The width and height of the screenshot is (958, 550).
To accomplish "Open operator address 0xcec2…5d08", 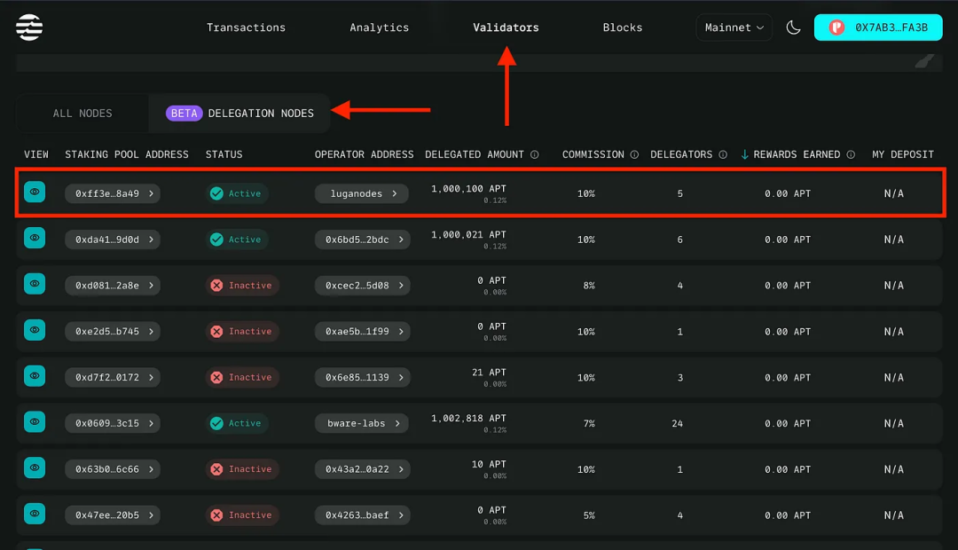I will (362, 286).
